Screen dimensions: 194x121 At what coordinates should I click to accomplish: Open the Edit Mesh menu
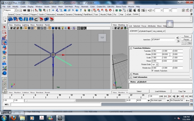click(x=69, y=6)
